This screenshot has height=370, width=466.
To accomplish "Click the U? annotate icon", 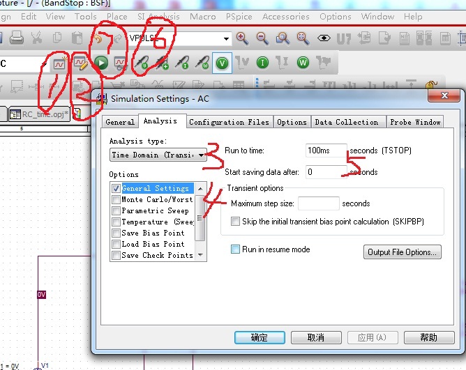I will click(343, 38).
